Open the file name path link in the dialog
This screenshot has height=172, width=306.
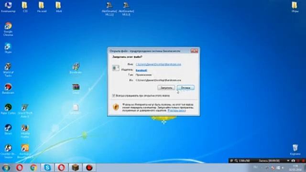coord(158,64)
